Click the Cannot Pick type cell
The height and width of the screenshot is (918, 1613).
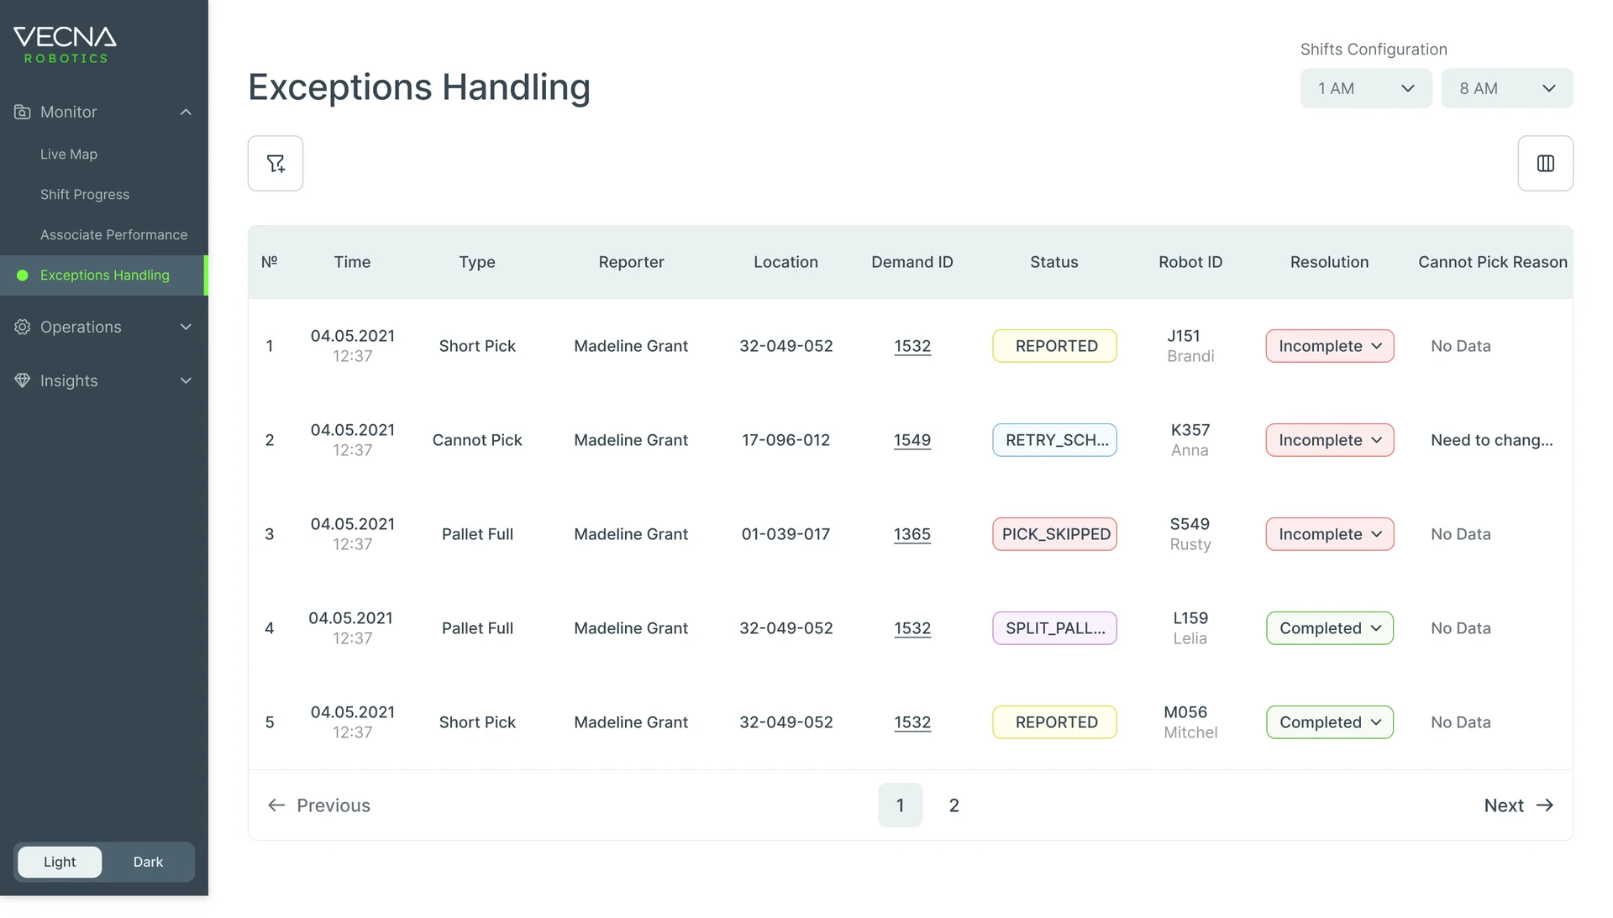click(x=477, y=440)
